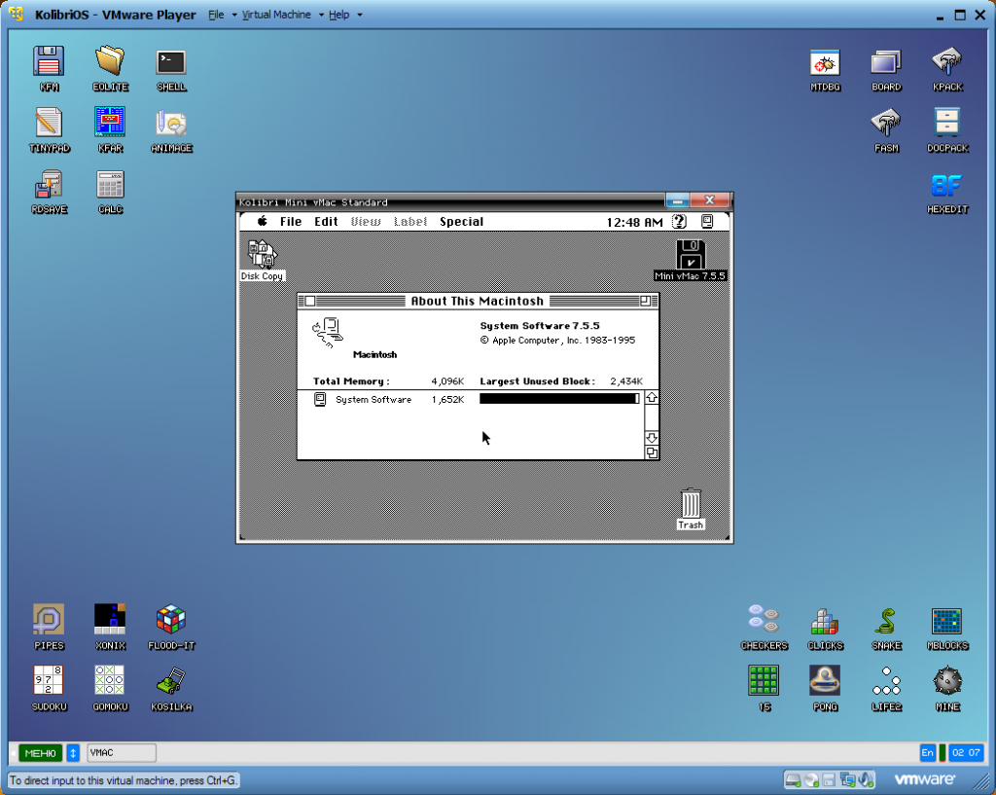Click the VMAC taskbar button
This screenshot has width=996, height=795.
point(122,753)
